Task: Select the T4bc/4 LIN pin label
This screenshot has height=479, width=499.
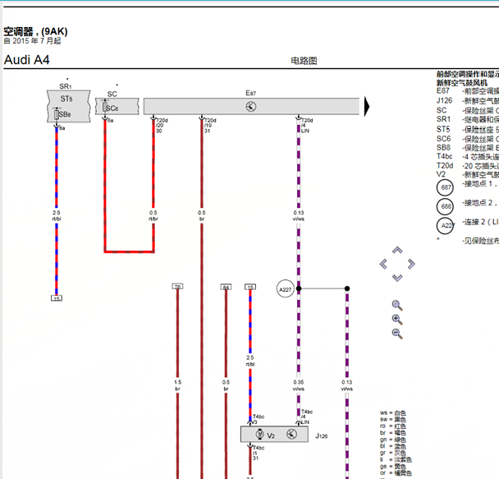Action: (x=306, y=417)
